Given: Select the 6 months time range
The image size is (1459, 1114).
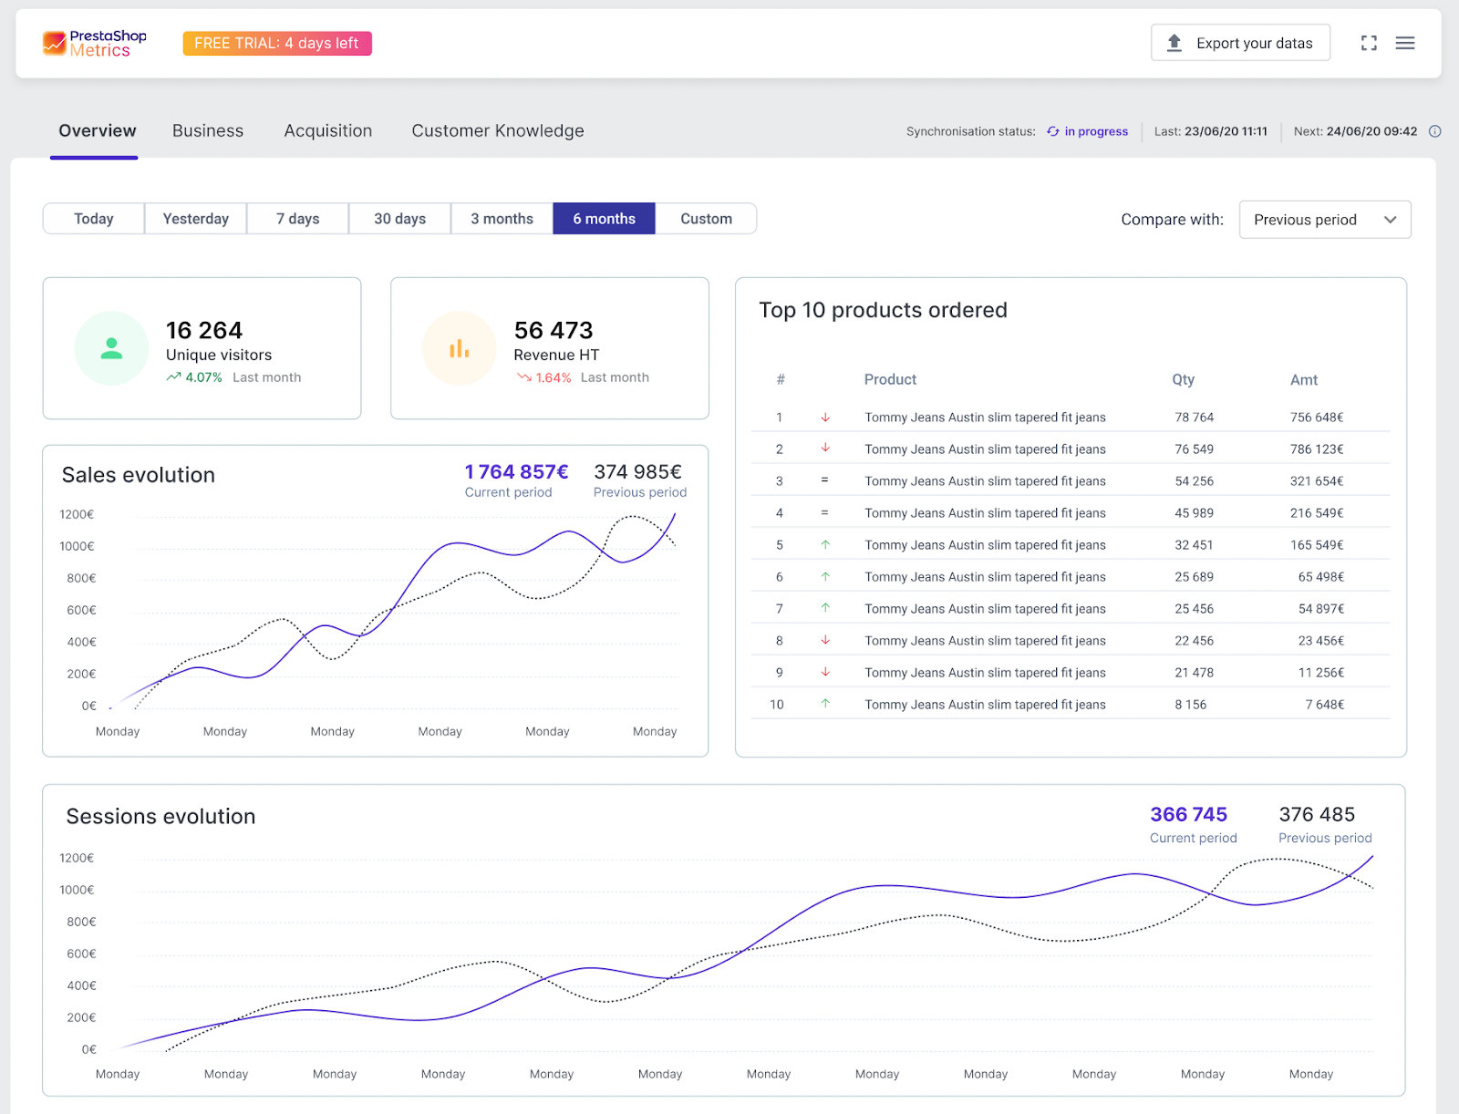Looking at the screenshot, I should coord(604,219).
